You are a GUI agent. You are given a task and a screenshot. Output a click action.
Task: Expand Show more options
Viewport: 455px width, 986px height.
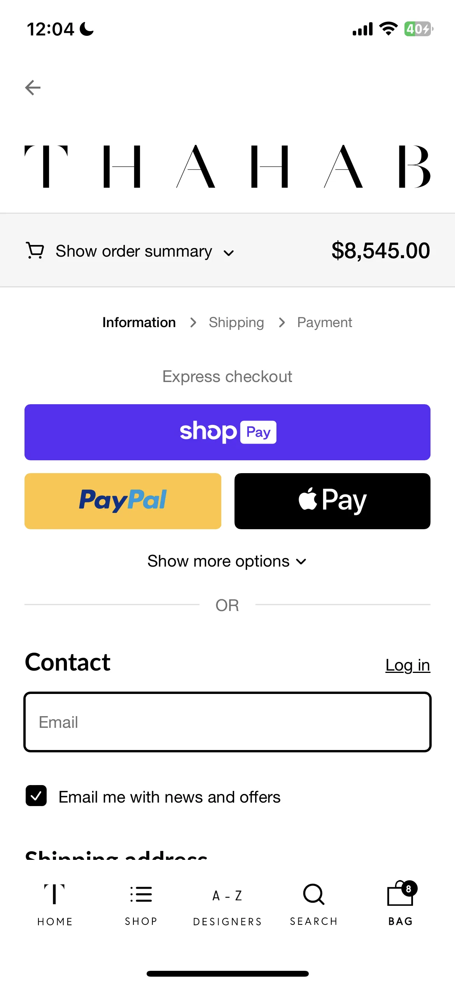coord(227,561)
